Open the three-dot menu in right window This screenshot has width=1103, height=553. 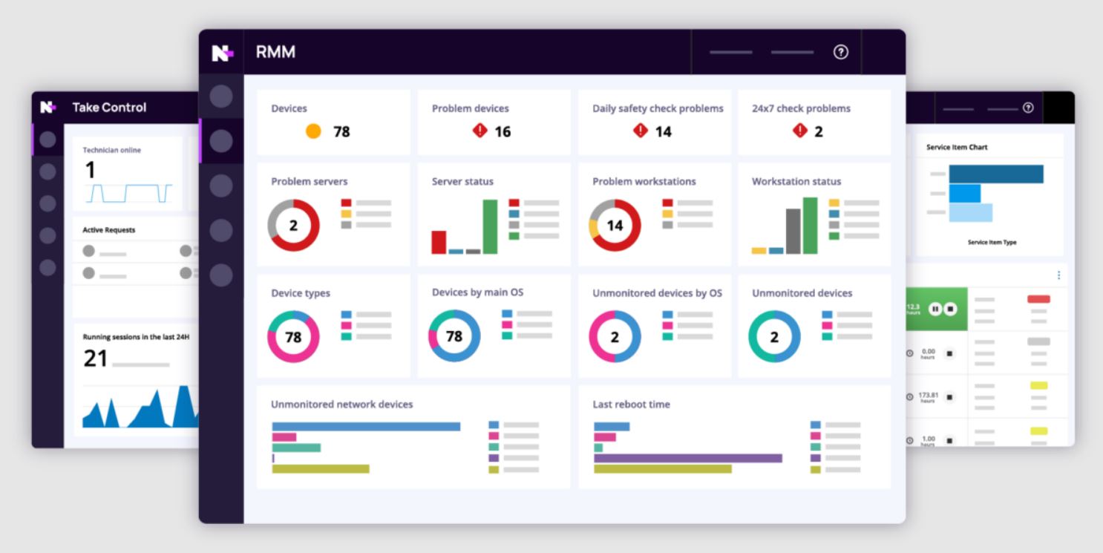(x=1058, y=275)
